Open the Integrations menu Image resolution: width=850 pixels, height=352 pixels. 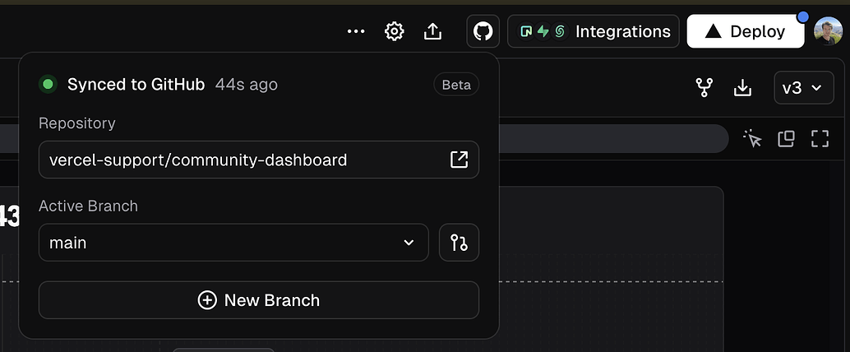pos(593,31)
